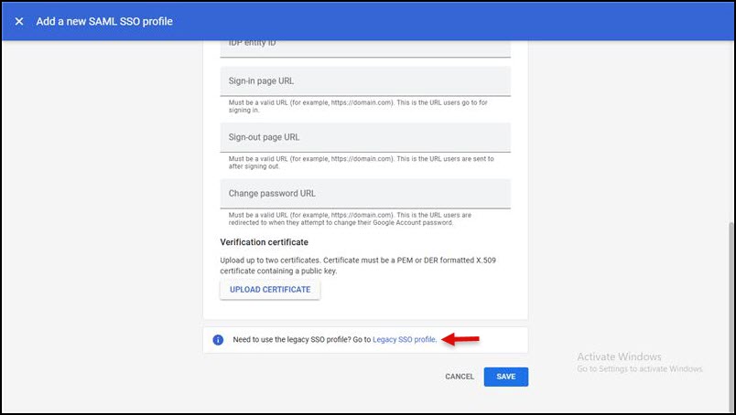Click the PEM or DER certificate description text

[357, 265]
